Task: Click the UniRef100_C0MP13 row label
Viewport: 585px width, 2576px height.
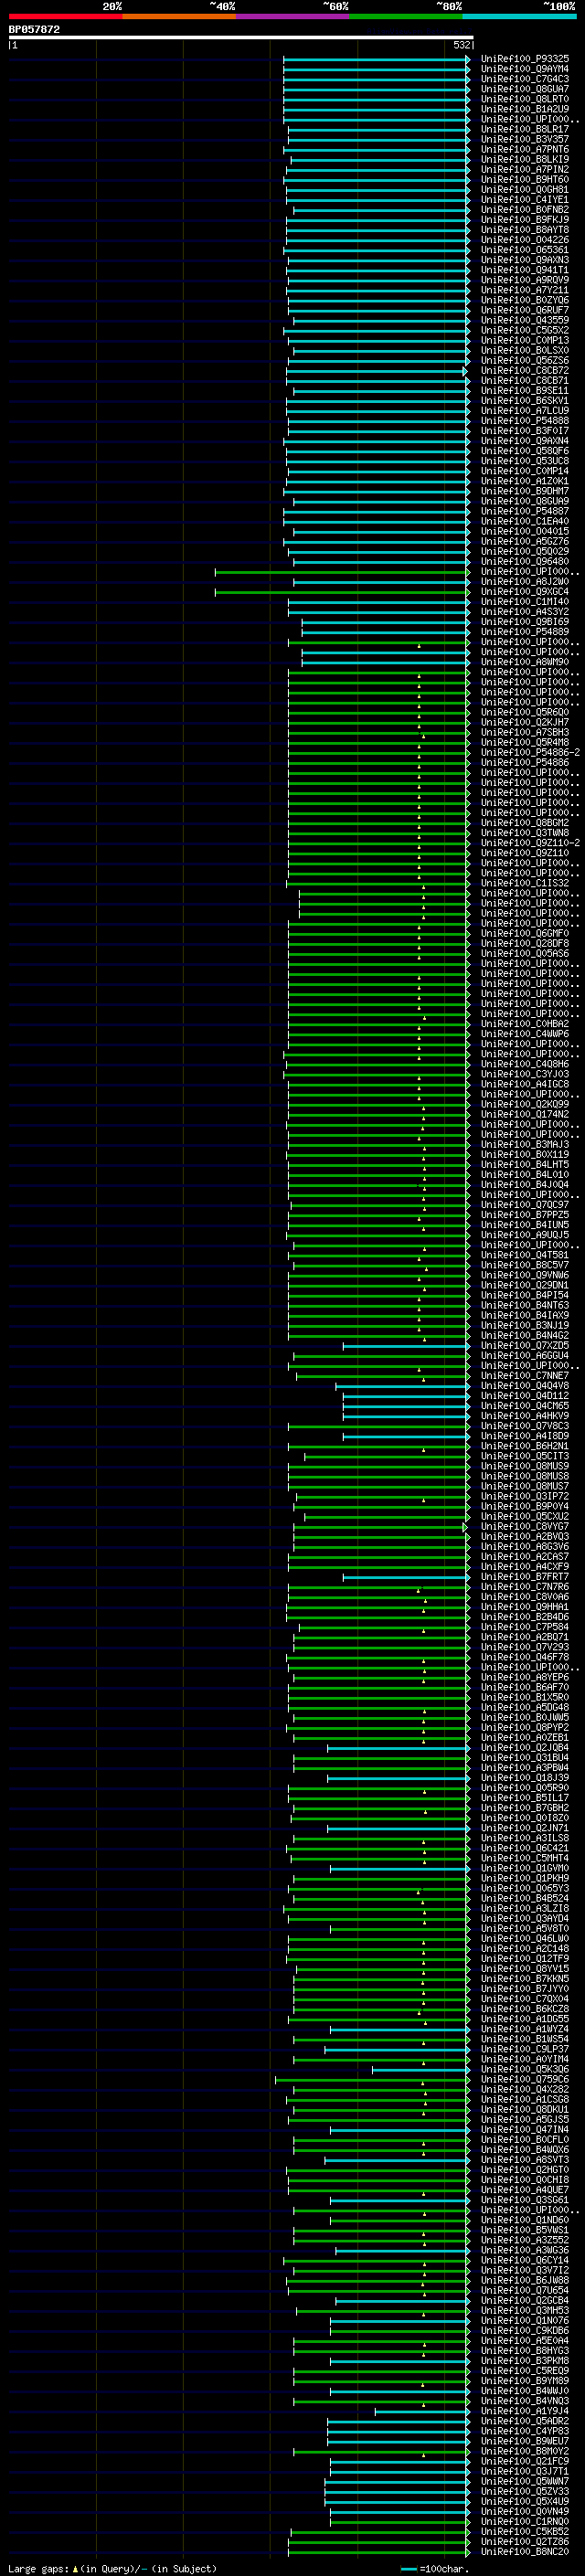Action: pyautogui.click(x=525, y=340)
